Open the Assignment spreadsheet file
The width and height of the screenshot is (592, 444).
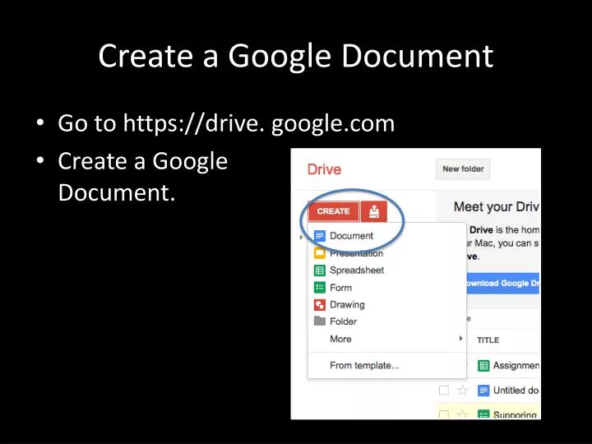coord(516,365)
